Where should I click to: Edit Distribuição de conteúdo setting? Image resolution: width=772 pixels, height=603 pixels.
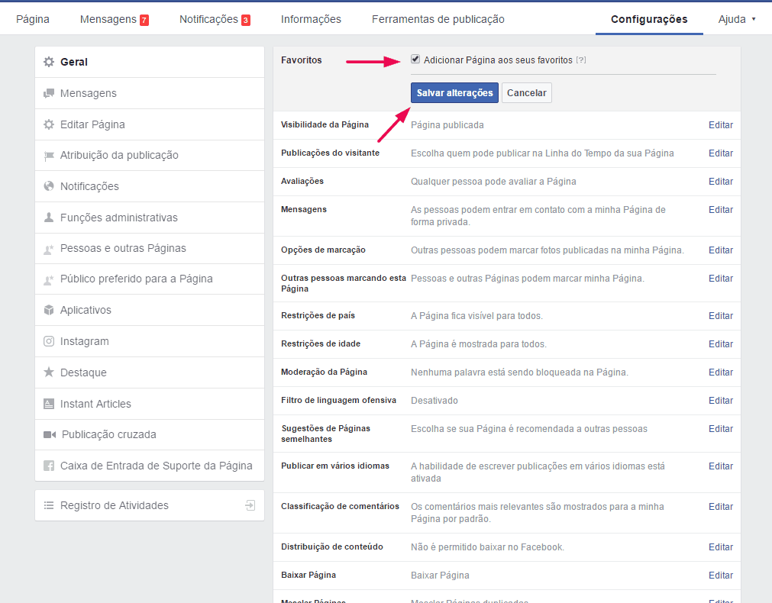click(x=721, y=547)
